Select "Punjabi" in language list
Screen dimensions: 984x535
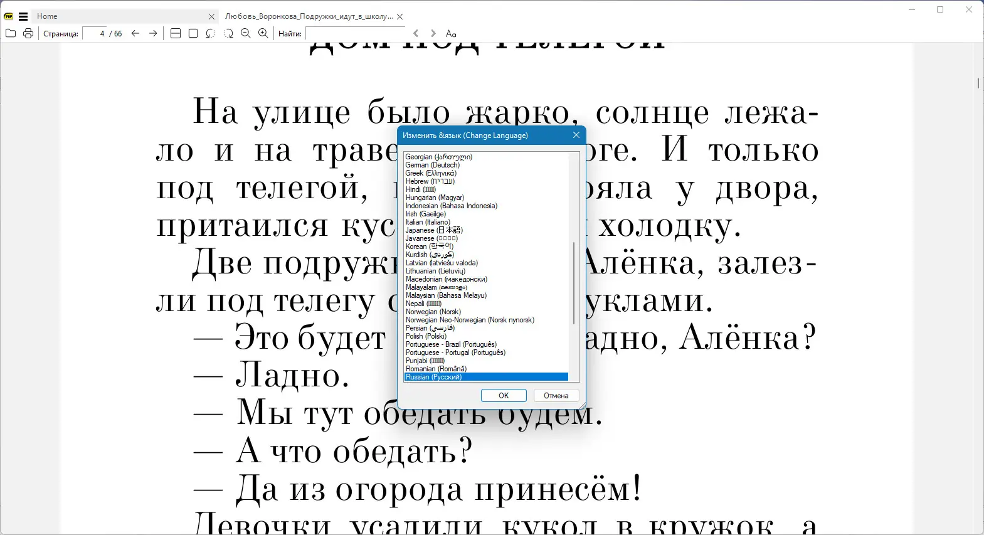click(x=485, y=361)
